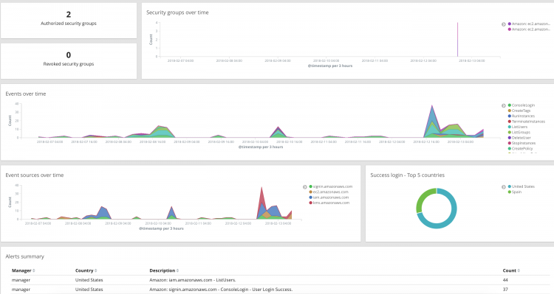Toggle the Success login countries legend arrow

tap(504, 187)
